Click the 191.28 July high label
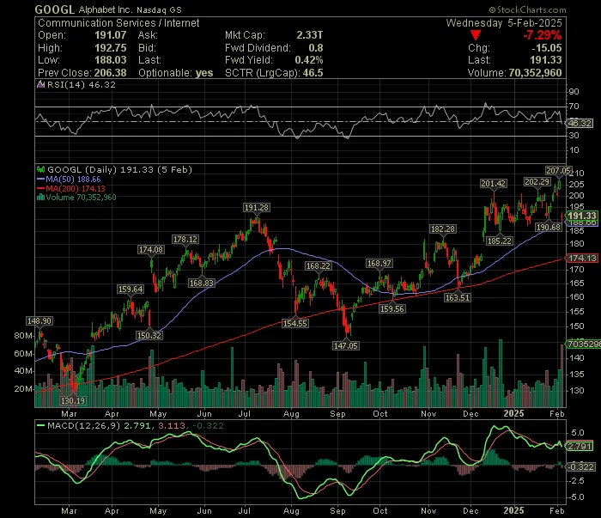This screenshot has height=518, width=601. coord(257,208)
